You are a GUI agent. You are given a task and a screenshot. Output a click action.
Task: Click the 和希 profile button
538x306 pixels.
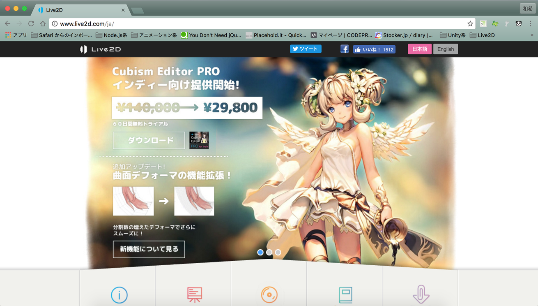coord(528,9)
